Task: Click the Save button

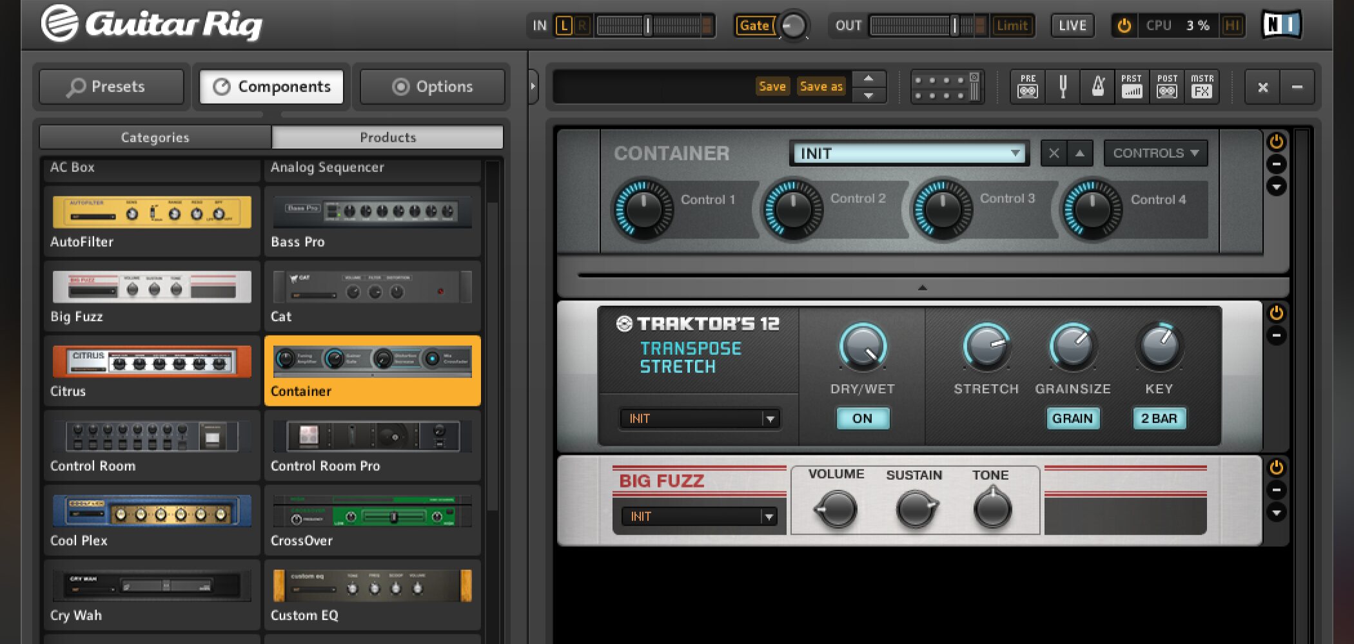Action: coord(772,86)
